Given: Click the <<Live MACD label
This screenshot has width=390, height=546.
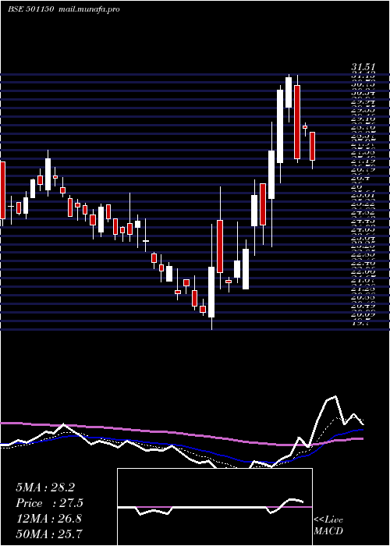Looking at the screenshot, I should pyautogui.click(x=328, y=526).
